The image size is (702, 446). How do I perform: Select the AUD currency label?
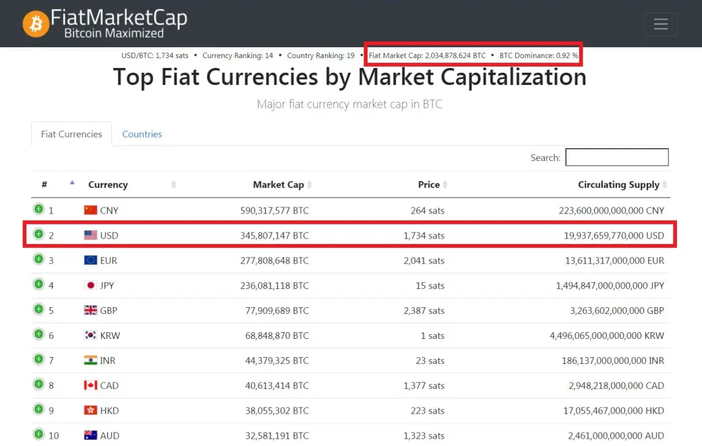pos(110,436)
